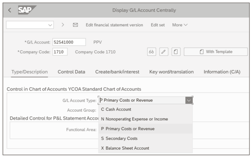This screenshot has height=158, width=252.
Task: Switch to the Control Data tab
Action: click(x=71, y=72)
